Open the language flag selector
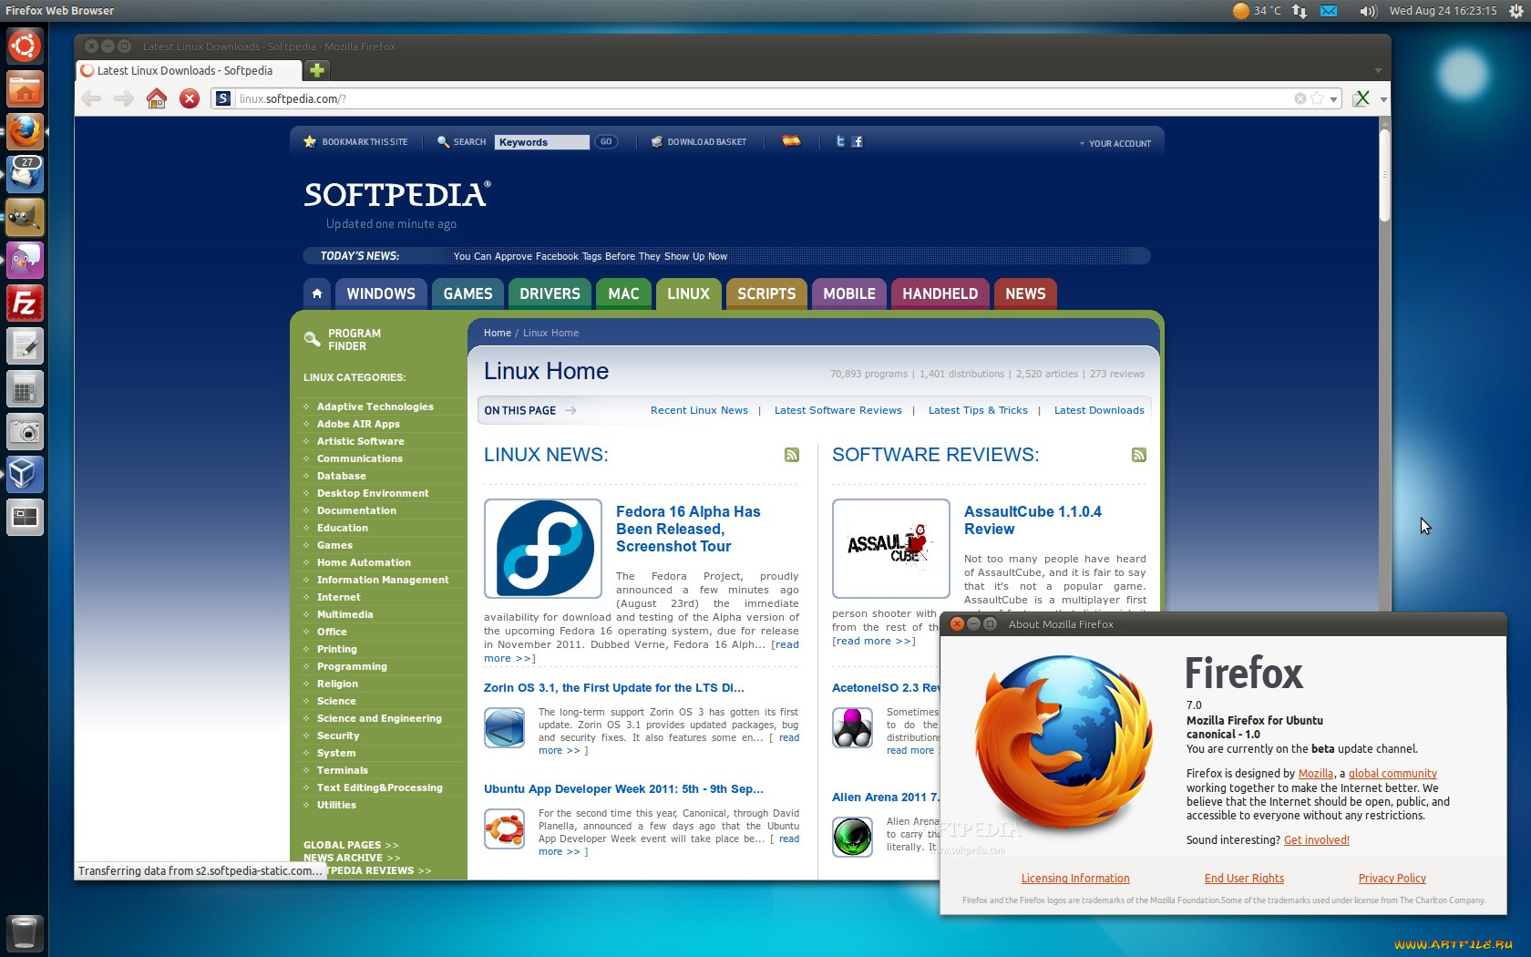The width and height of the screenshot is (1531, 957). pos(791,141)
